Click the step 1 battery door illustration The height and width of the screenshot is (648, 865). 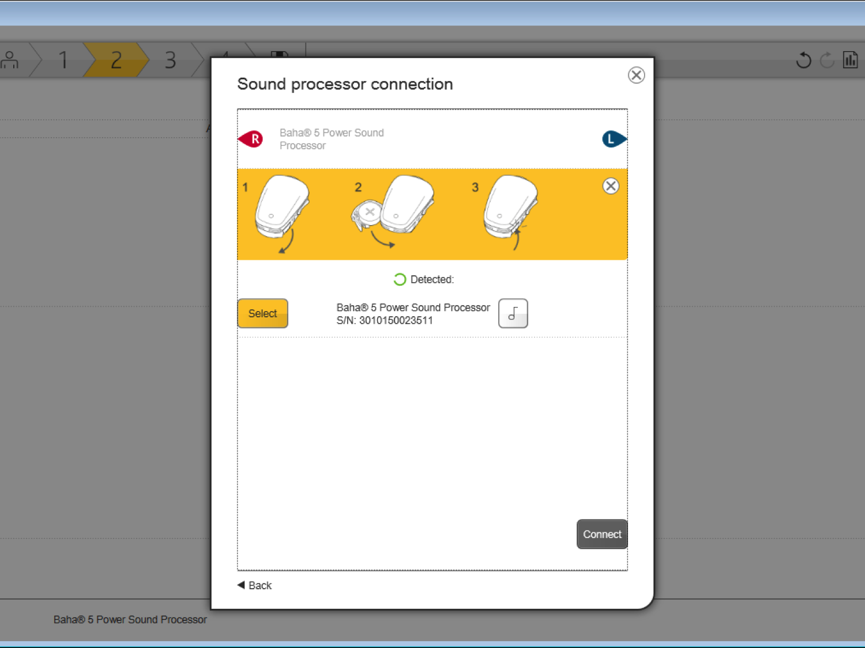click(281, 213)
